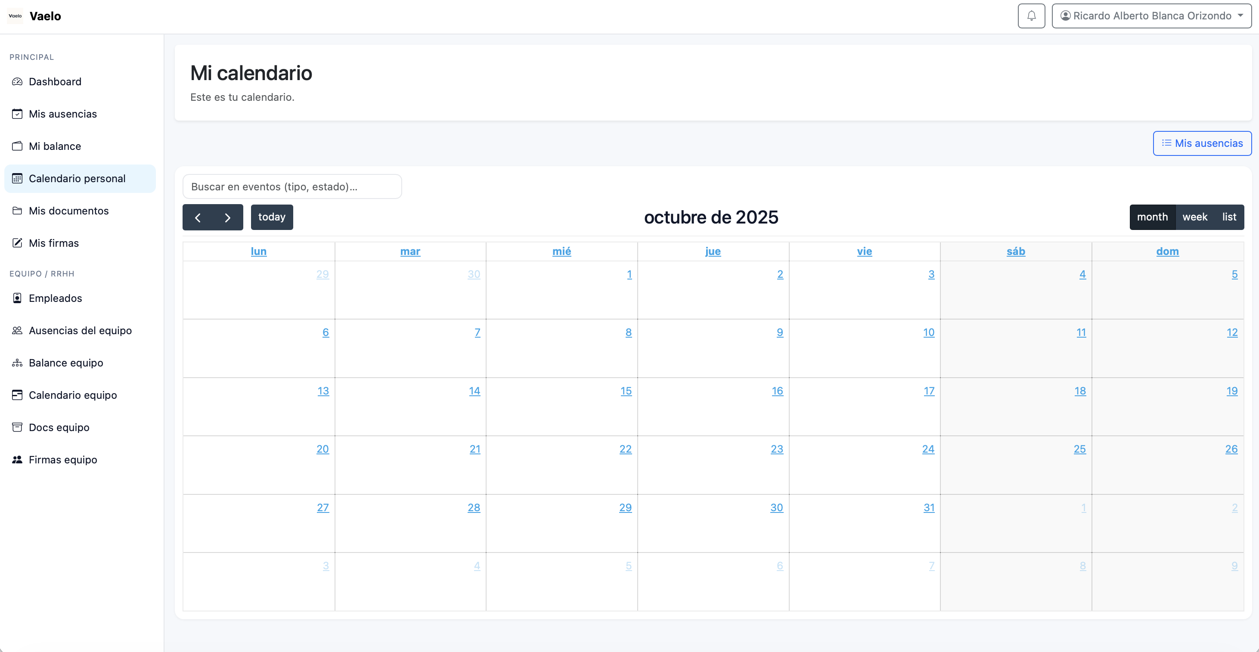Go to the previous month with the left chevron
The width and height of the screenshot is (1259, 652).
[x=198, y=217]
